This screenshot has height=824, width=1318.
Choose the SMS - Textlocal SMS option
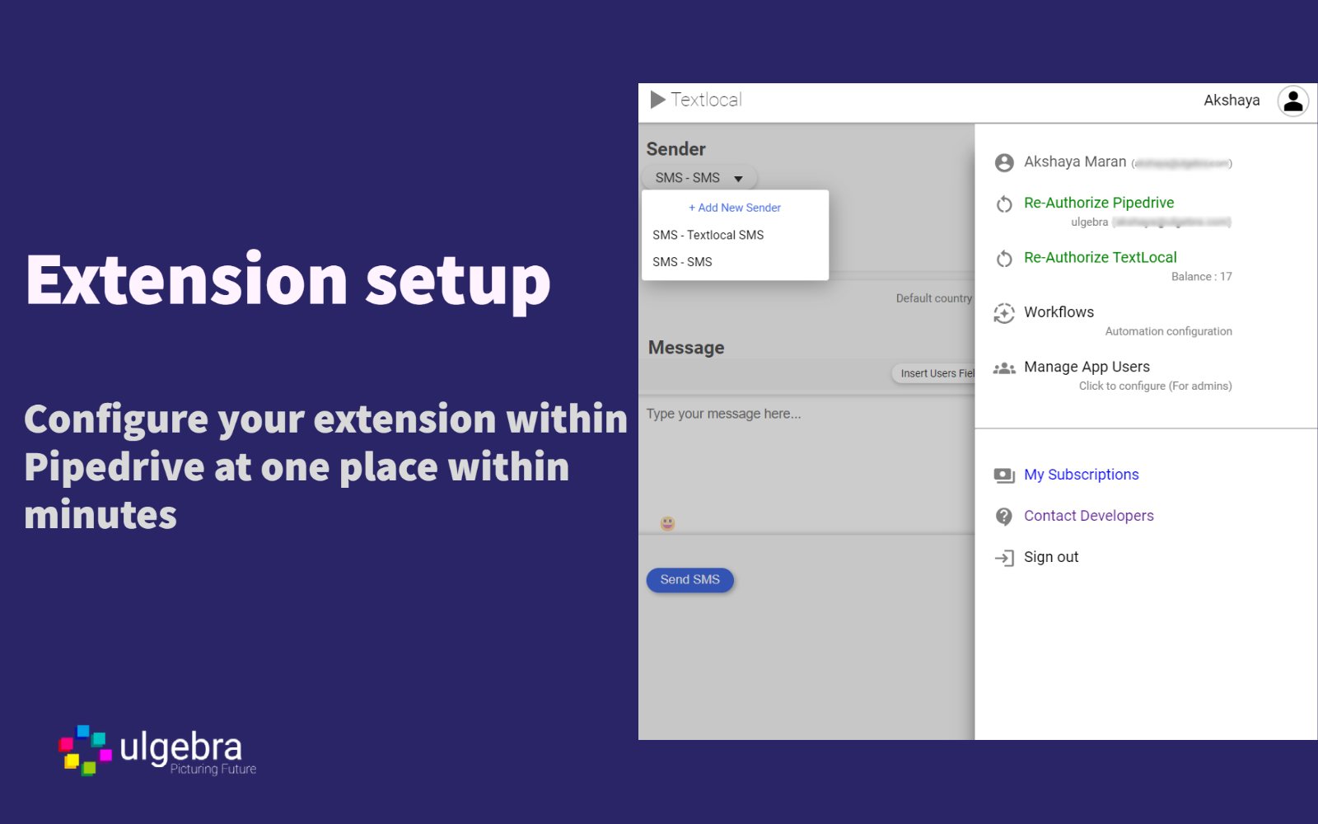pos(735,235)
